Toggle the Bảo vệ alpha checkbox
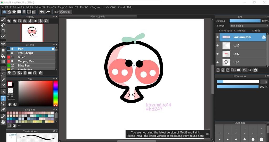Image resolution: width=269 pixels, height=142 pixels. click(217, 30)
